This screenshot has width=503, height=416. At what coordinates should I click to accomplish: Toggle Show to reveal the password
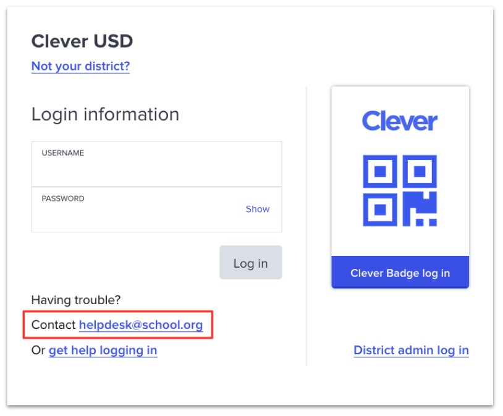pyautogui.click(x=257, y=209)
